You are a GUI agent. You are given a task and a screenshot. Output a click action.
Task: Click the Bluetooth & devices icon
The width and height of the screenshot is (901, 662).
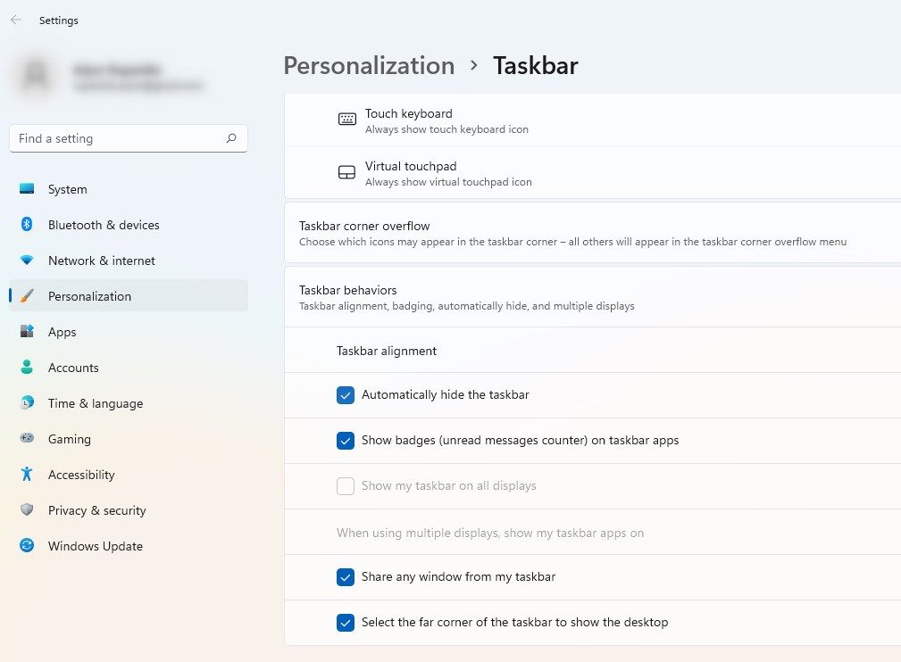click(x=27, y=225)
